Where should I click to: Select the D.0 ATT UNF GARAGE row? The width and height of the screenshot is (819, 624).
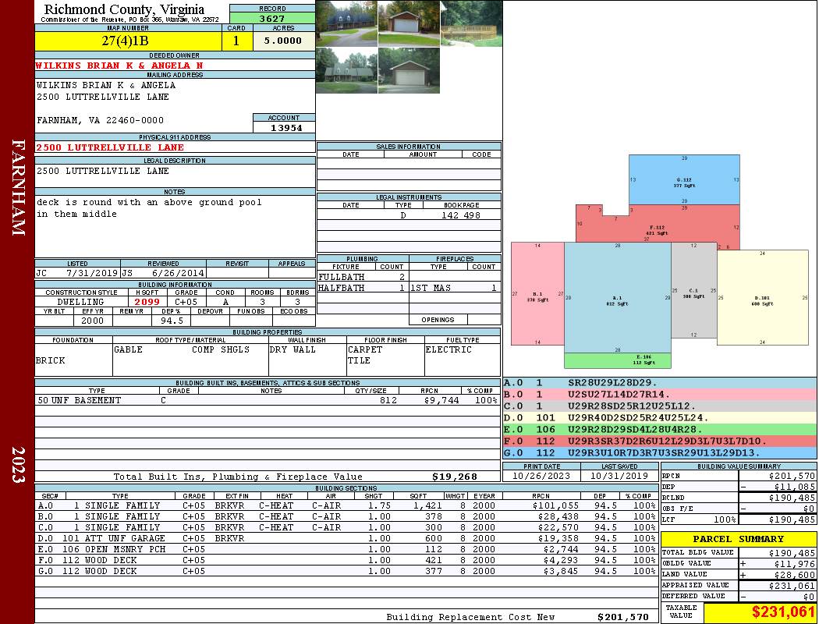(x=346, y=538)
